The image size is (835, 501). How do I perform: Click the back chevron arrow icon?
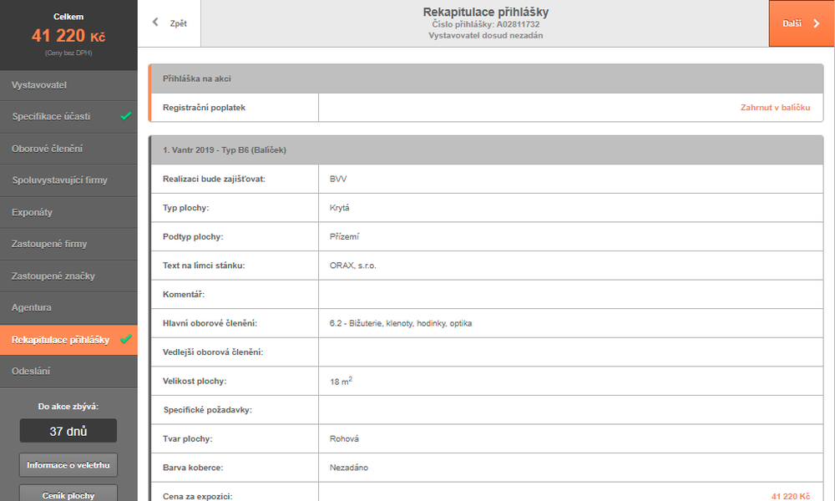[155, 23]
